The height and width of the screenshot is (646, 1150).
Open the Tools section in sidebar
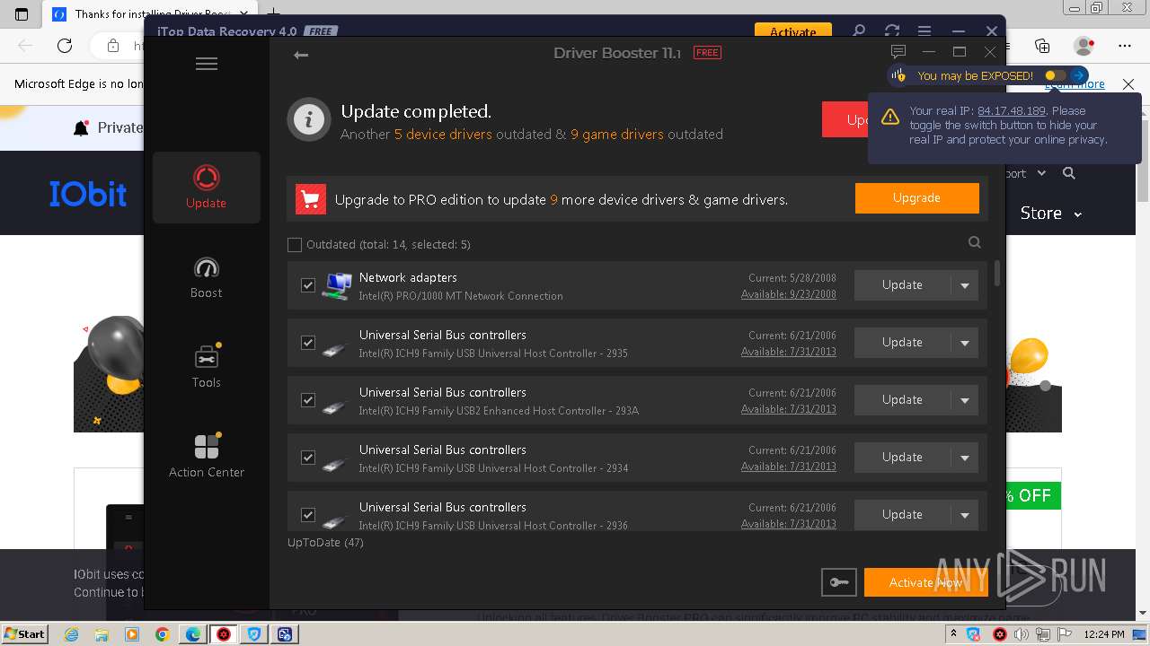pos(207,367)
